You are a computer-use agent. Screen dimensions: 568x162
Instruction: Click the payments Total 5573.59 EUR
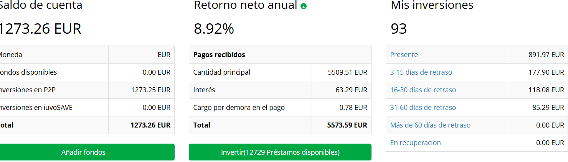347,125
